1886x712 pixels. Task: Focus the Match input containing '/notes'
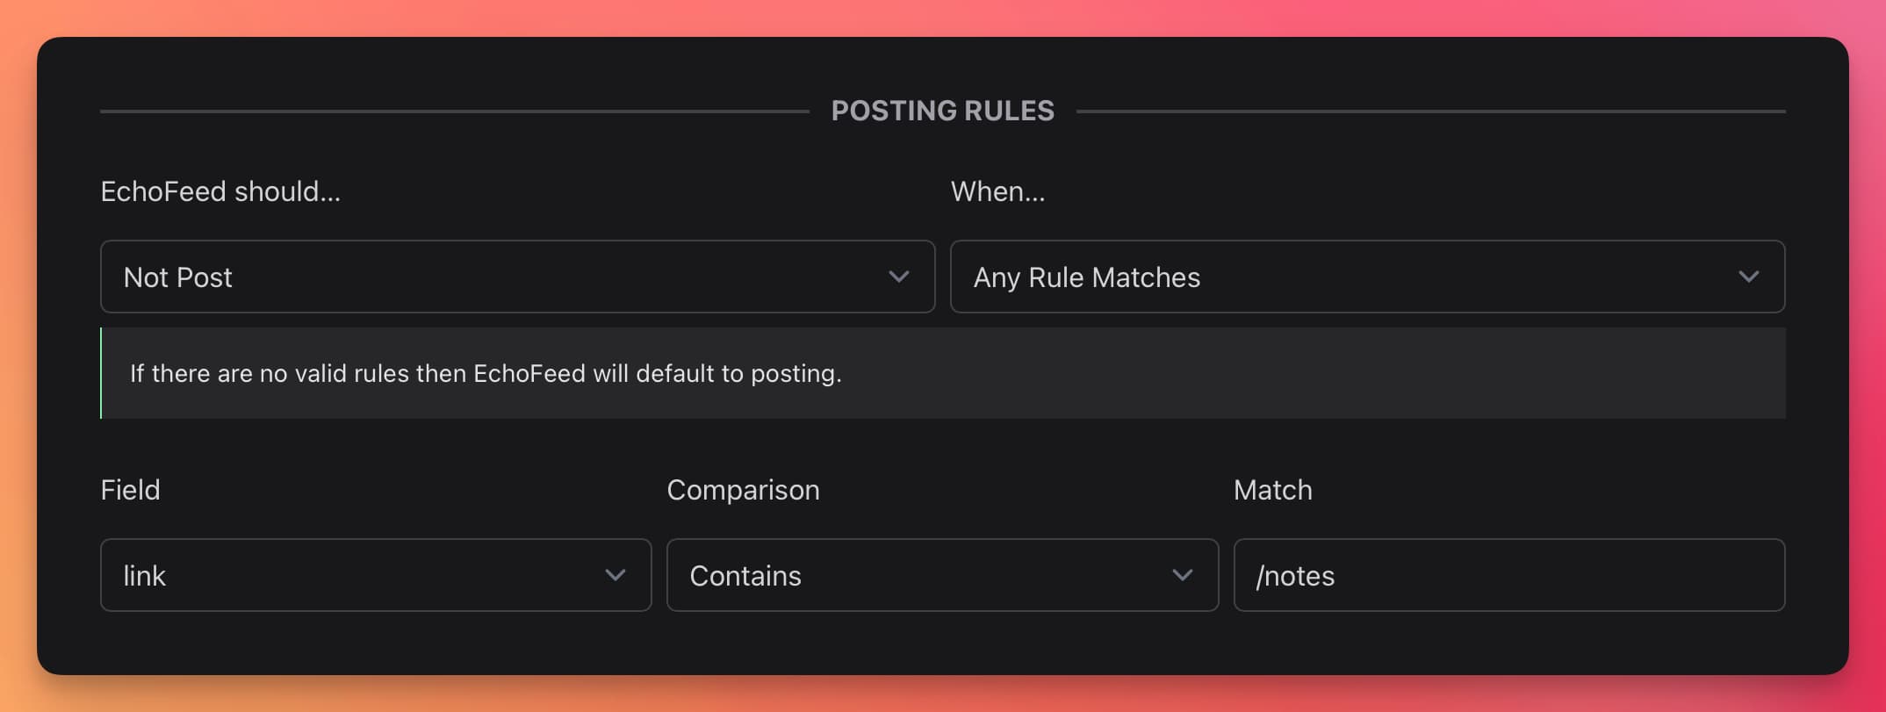(x=1508, y=575)
